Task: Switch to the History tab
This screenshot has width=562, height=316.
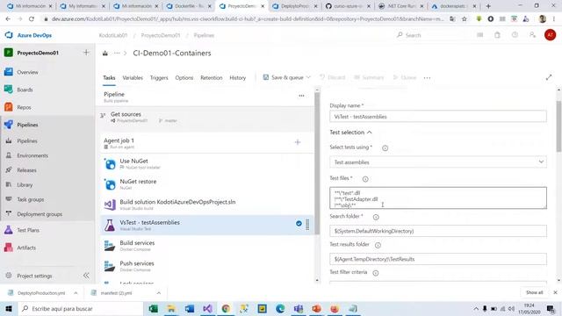Action: coord(238,78)
